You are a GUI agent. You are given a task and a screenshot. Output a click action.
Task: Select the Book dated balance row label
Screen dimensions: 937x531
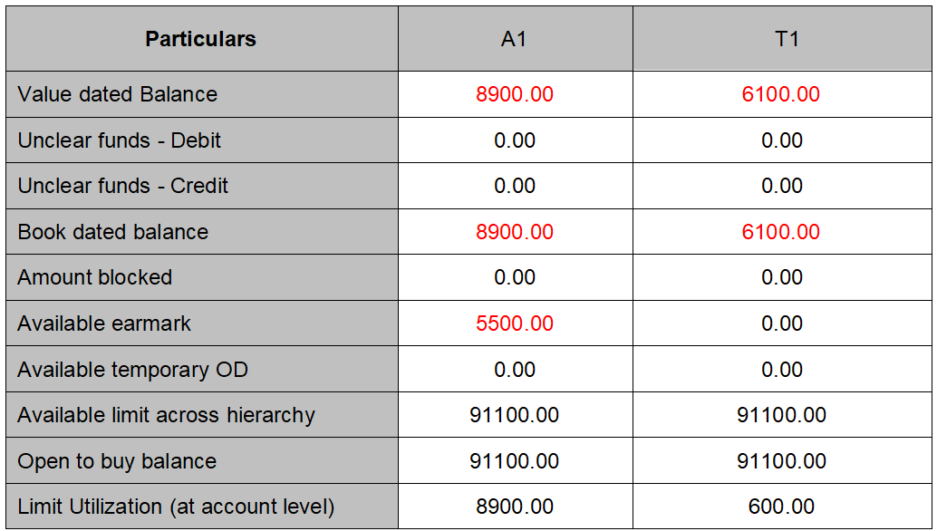click(x=113, y=232)
